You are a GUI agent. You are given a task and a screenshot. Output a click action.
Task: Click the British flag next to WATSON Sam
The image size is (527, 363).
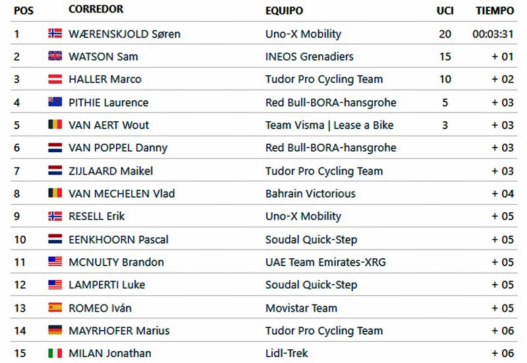point(55,56)
